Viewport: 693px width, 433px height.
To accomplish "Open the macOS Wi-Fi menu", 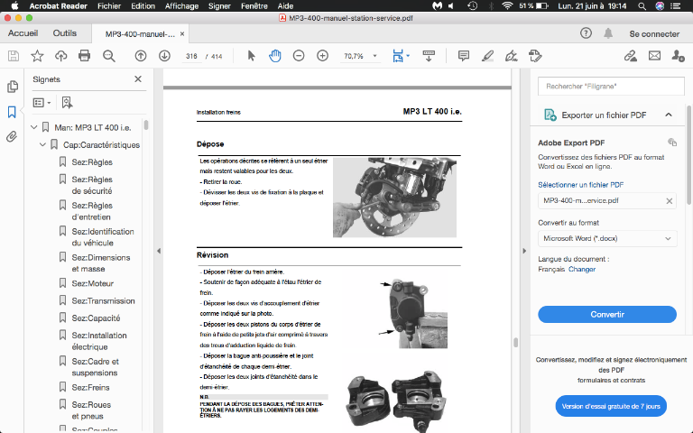I will click(x=507, y=6).
